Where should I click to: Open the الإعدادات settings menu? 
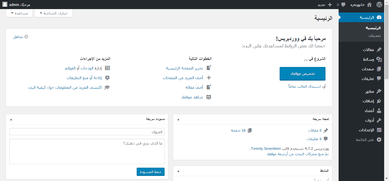coord(366,130)
